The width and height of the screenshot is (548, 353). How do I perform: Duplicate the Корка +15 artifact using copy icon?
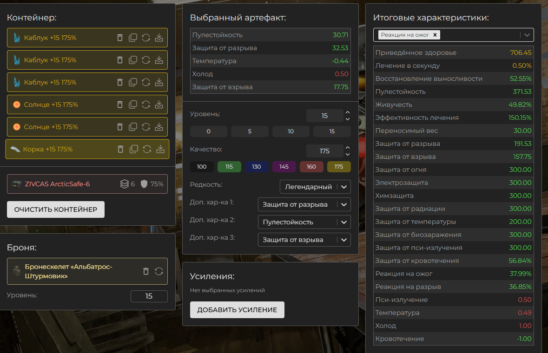click(x=134, y=149)
